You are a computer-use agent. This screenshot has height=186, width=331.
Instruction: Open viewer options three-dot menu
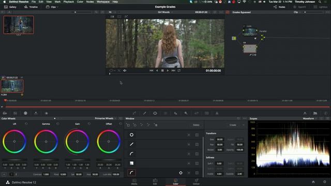[221, 12]
